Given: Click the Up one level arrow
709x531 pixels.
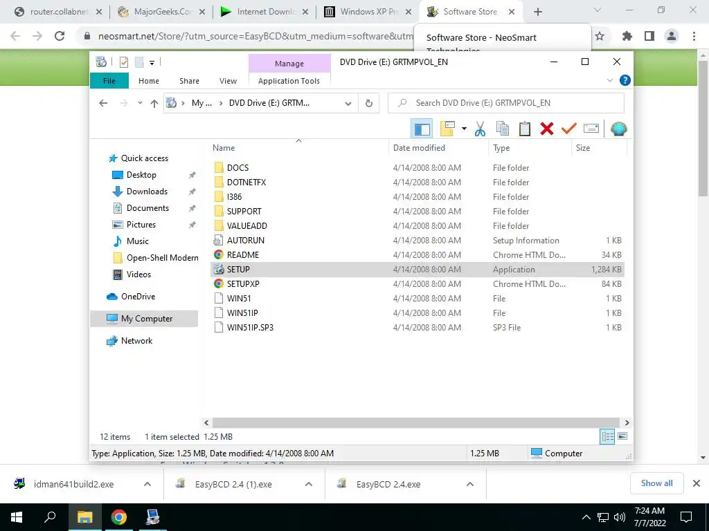Looking at the screenshot, I should 154,104.
